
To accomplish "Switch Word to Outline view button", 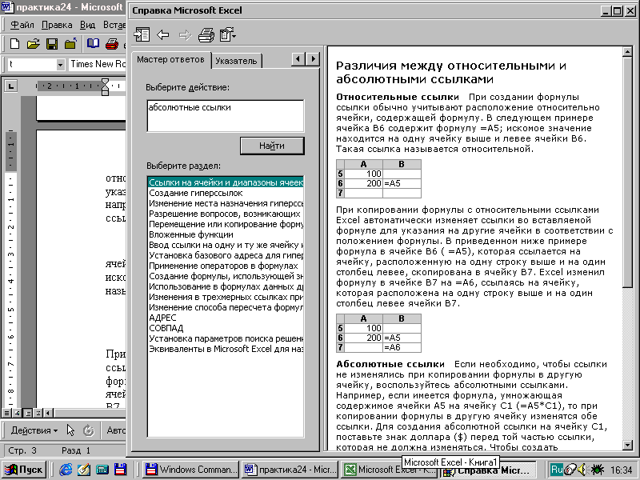I will [38, 413].
